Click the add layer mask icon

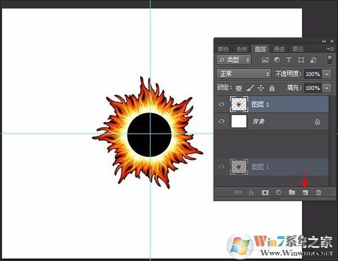(x=265, y=193)
